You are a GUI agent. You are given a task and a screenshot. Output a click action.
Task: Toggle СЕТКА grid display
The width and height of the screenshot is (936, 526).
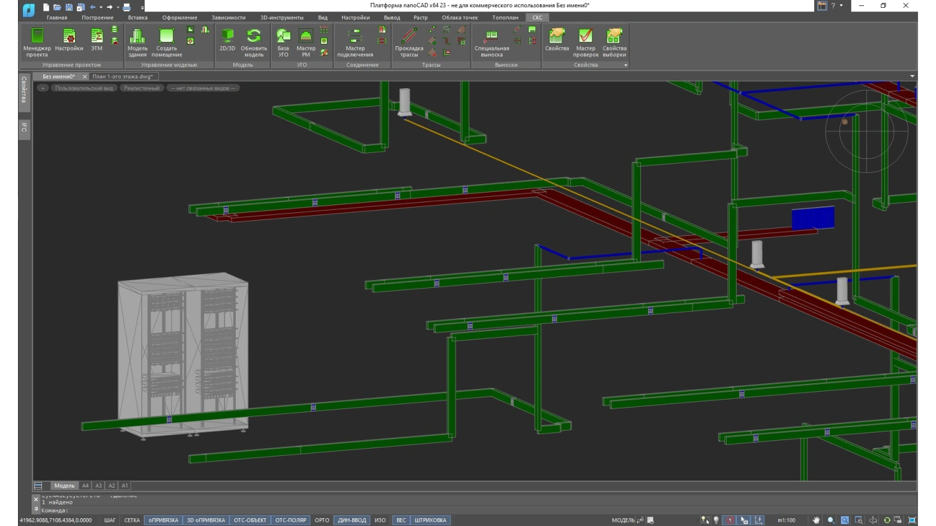(132, 520)
